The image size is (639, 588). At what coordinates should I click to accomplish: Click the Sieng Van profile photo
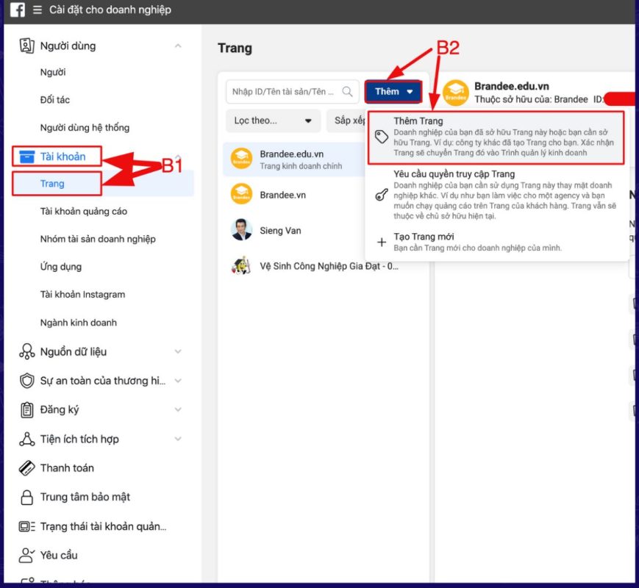(x=241, y=229)
